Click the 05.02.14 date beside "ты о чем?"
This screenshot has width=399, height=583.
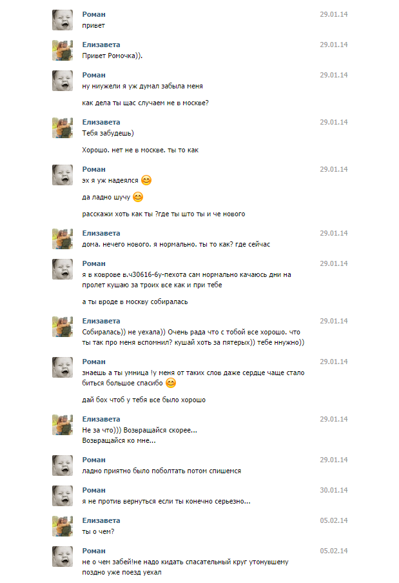(333, 520)
